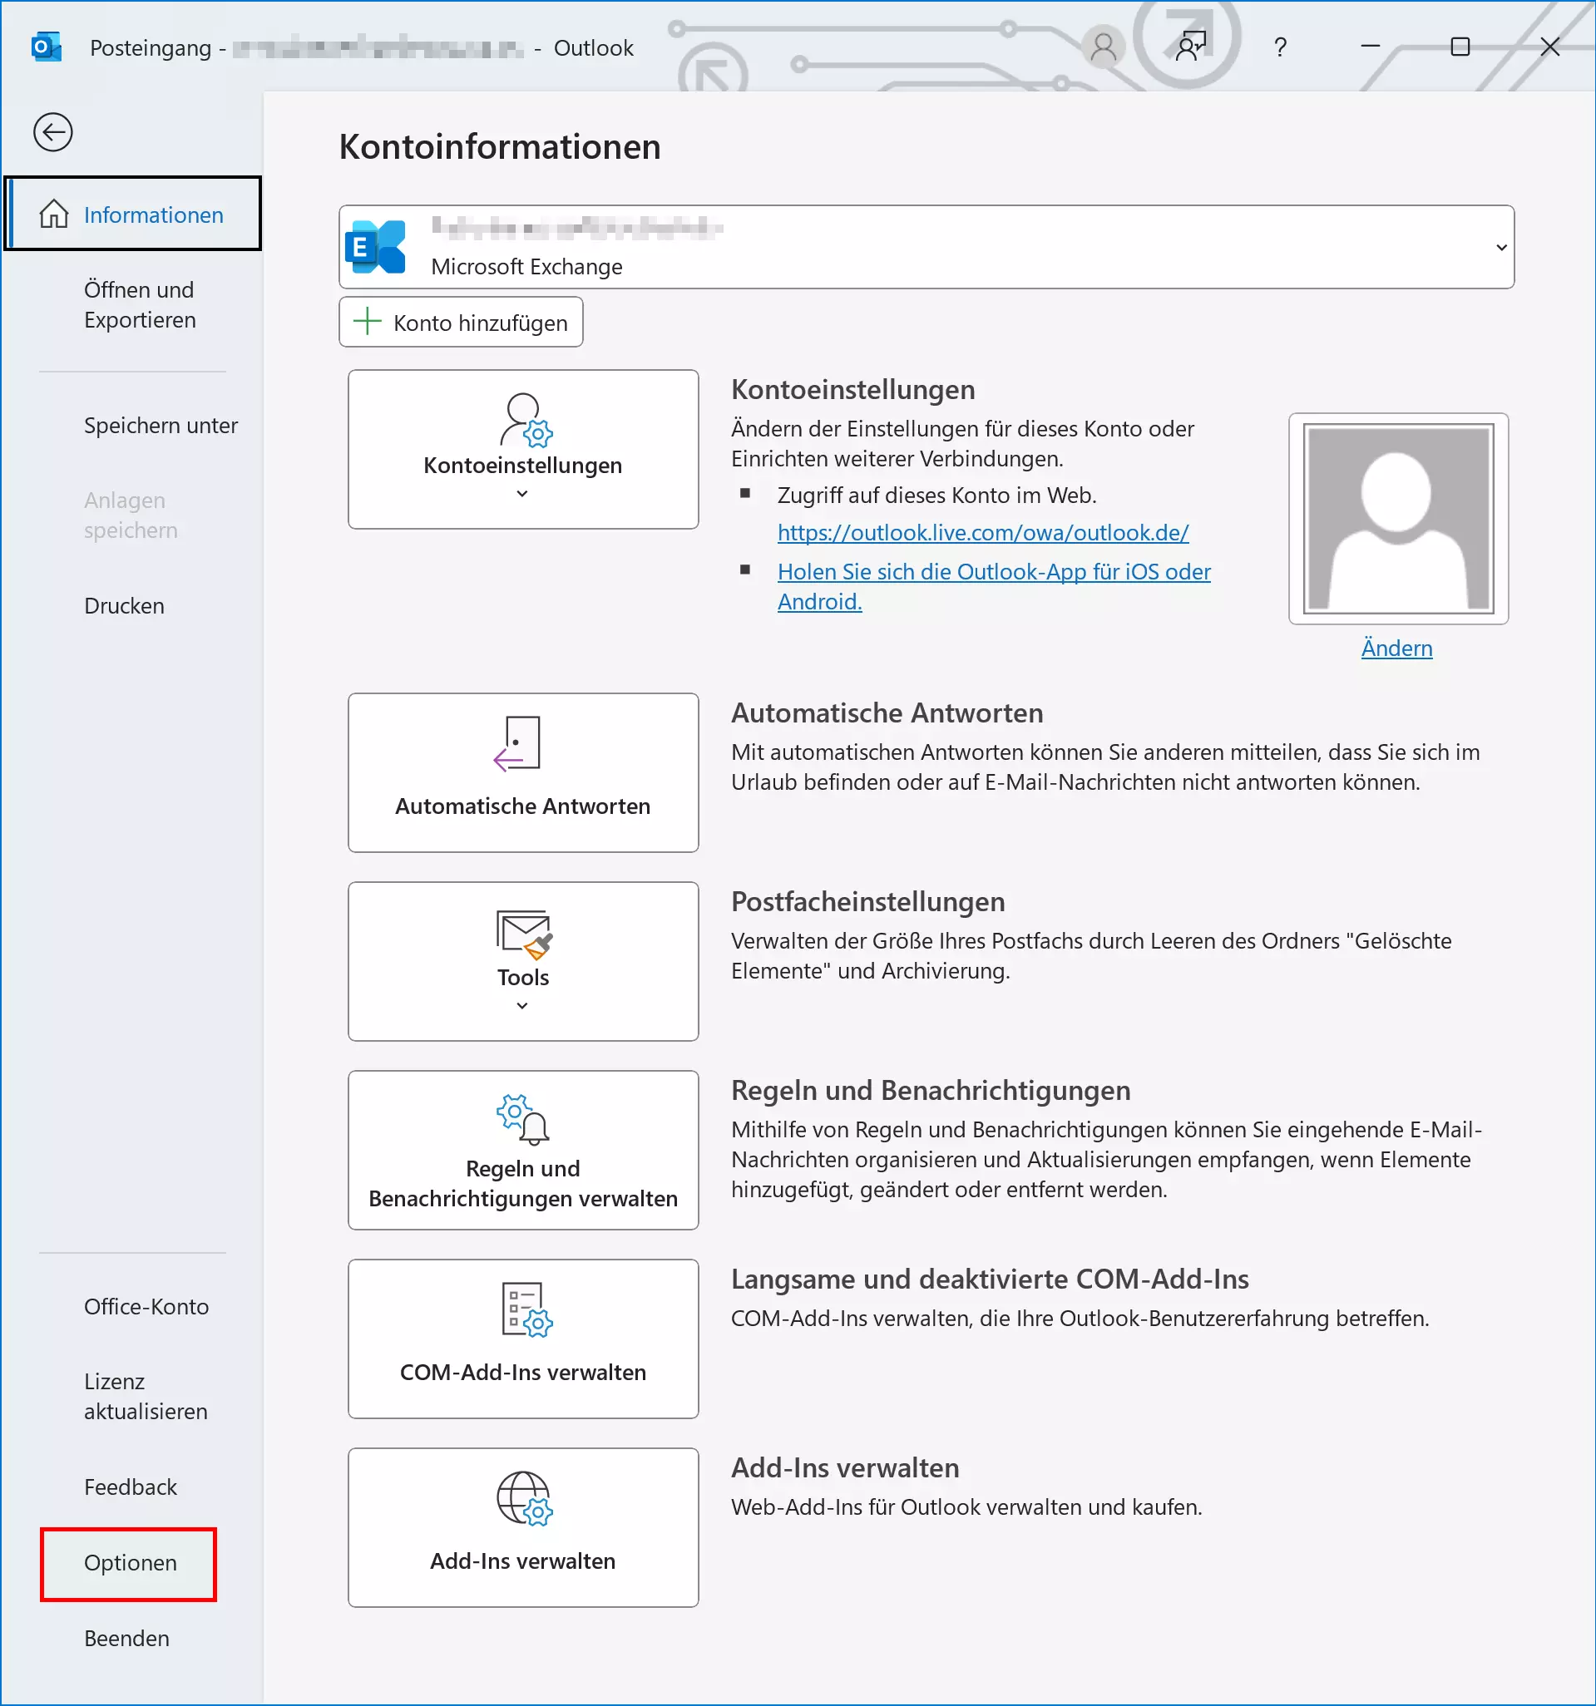This screenshot has height=1706, width=1596.
Task: Click the profile picture placeholder
Action: pos(1398,518)
